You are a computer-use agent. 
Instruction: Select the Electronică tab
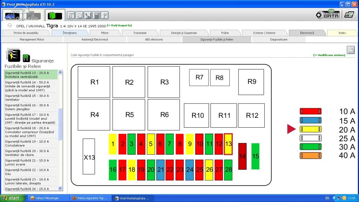pyautogui.click(x=307, y=33)
